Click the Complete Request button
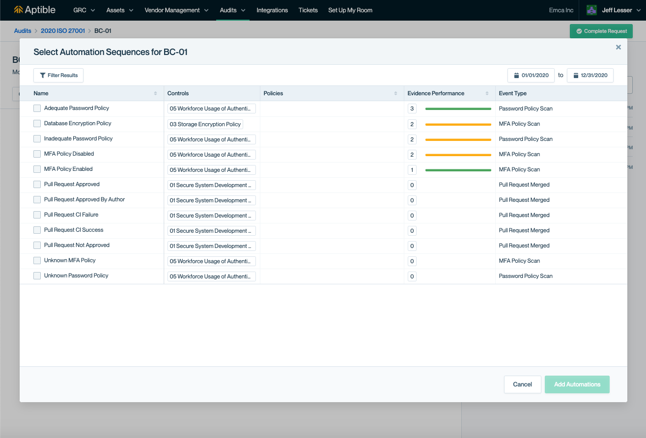 pyautogui.click(x=601, y=31)
